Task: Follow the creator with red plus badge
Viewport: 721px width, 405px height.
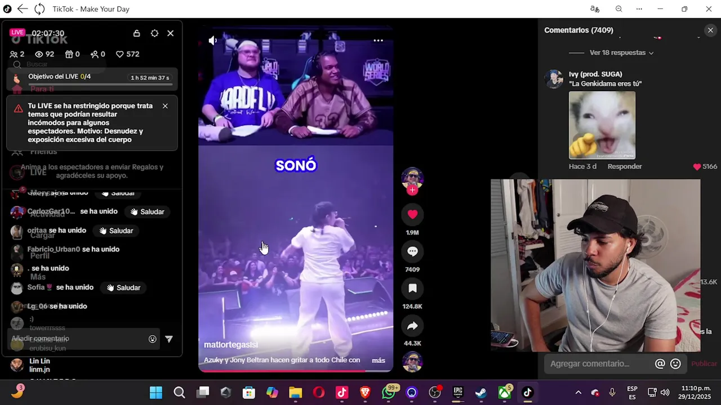Action: pos(412,190)
